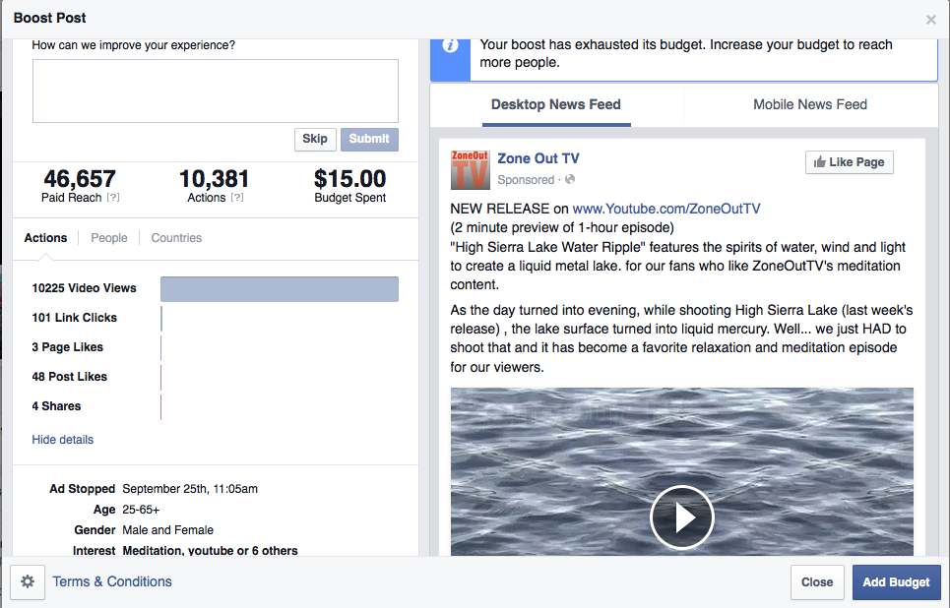Click help marker next to Actions count
The image size is (950, 608).
(236, 198)
